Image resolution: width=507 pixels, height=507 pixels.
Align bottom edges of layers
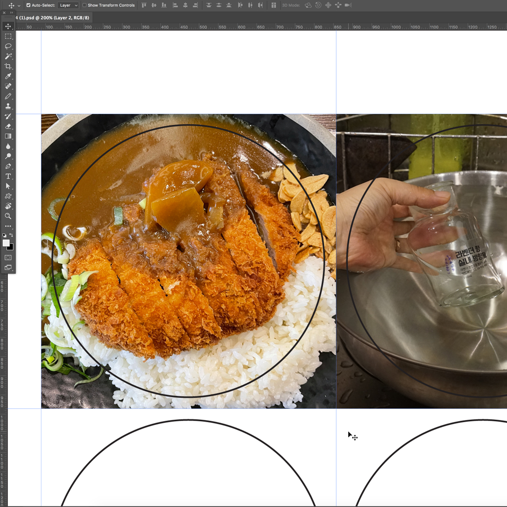pos(164,5)
